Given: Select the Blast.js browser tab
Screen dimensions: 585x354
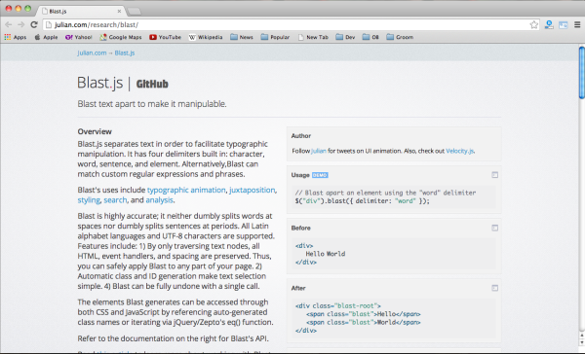Looking at the screenshot, I should pyautogui.click(x=80, y=11).
